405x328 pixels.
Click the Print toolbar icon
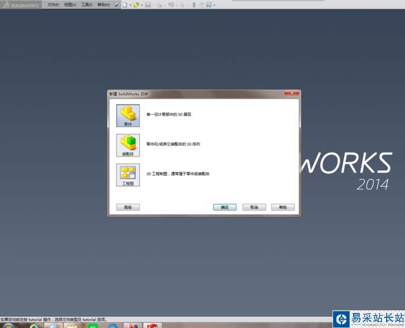coord(160,5)
